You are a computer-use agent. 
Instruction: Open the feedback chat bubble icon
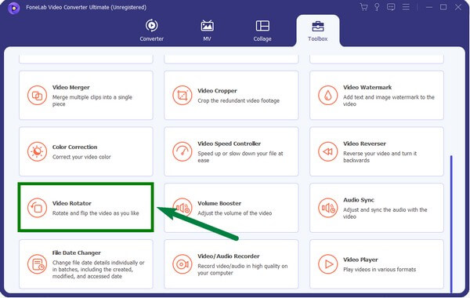(391, 7)
